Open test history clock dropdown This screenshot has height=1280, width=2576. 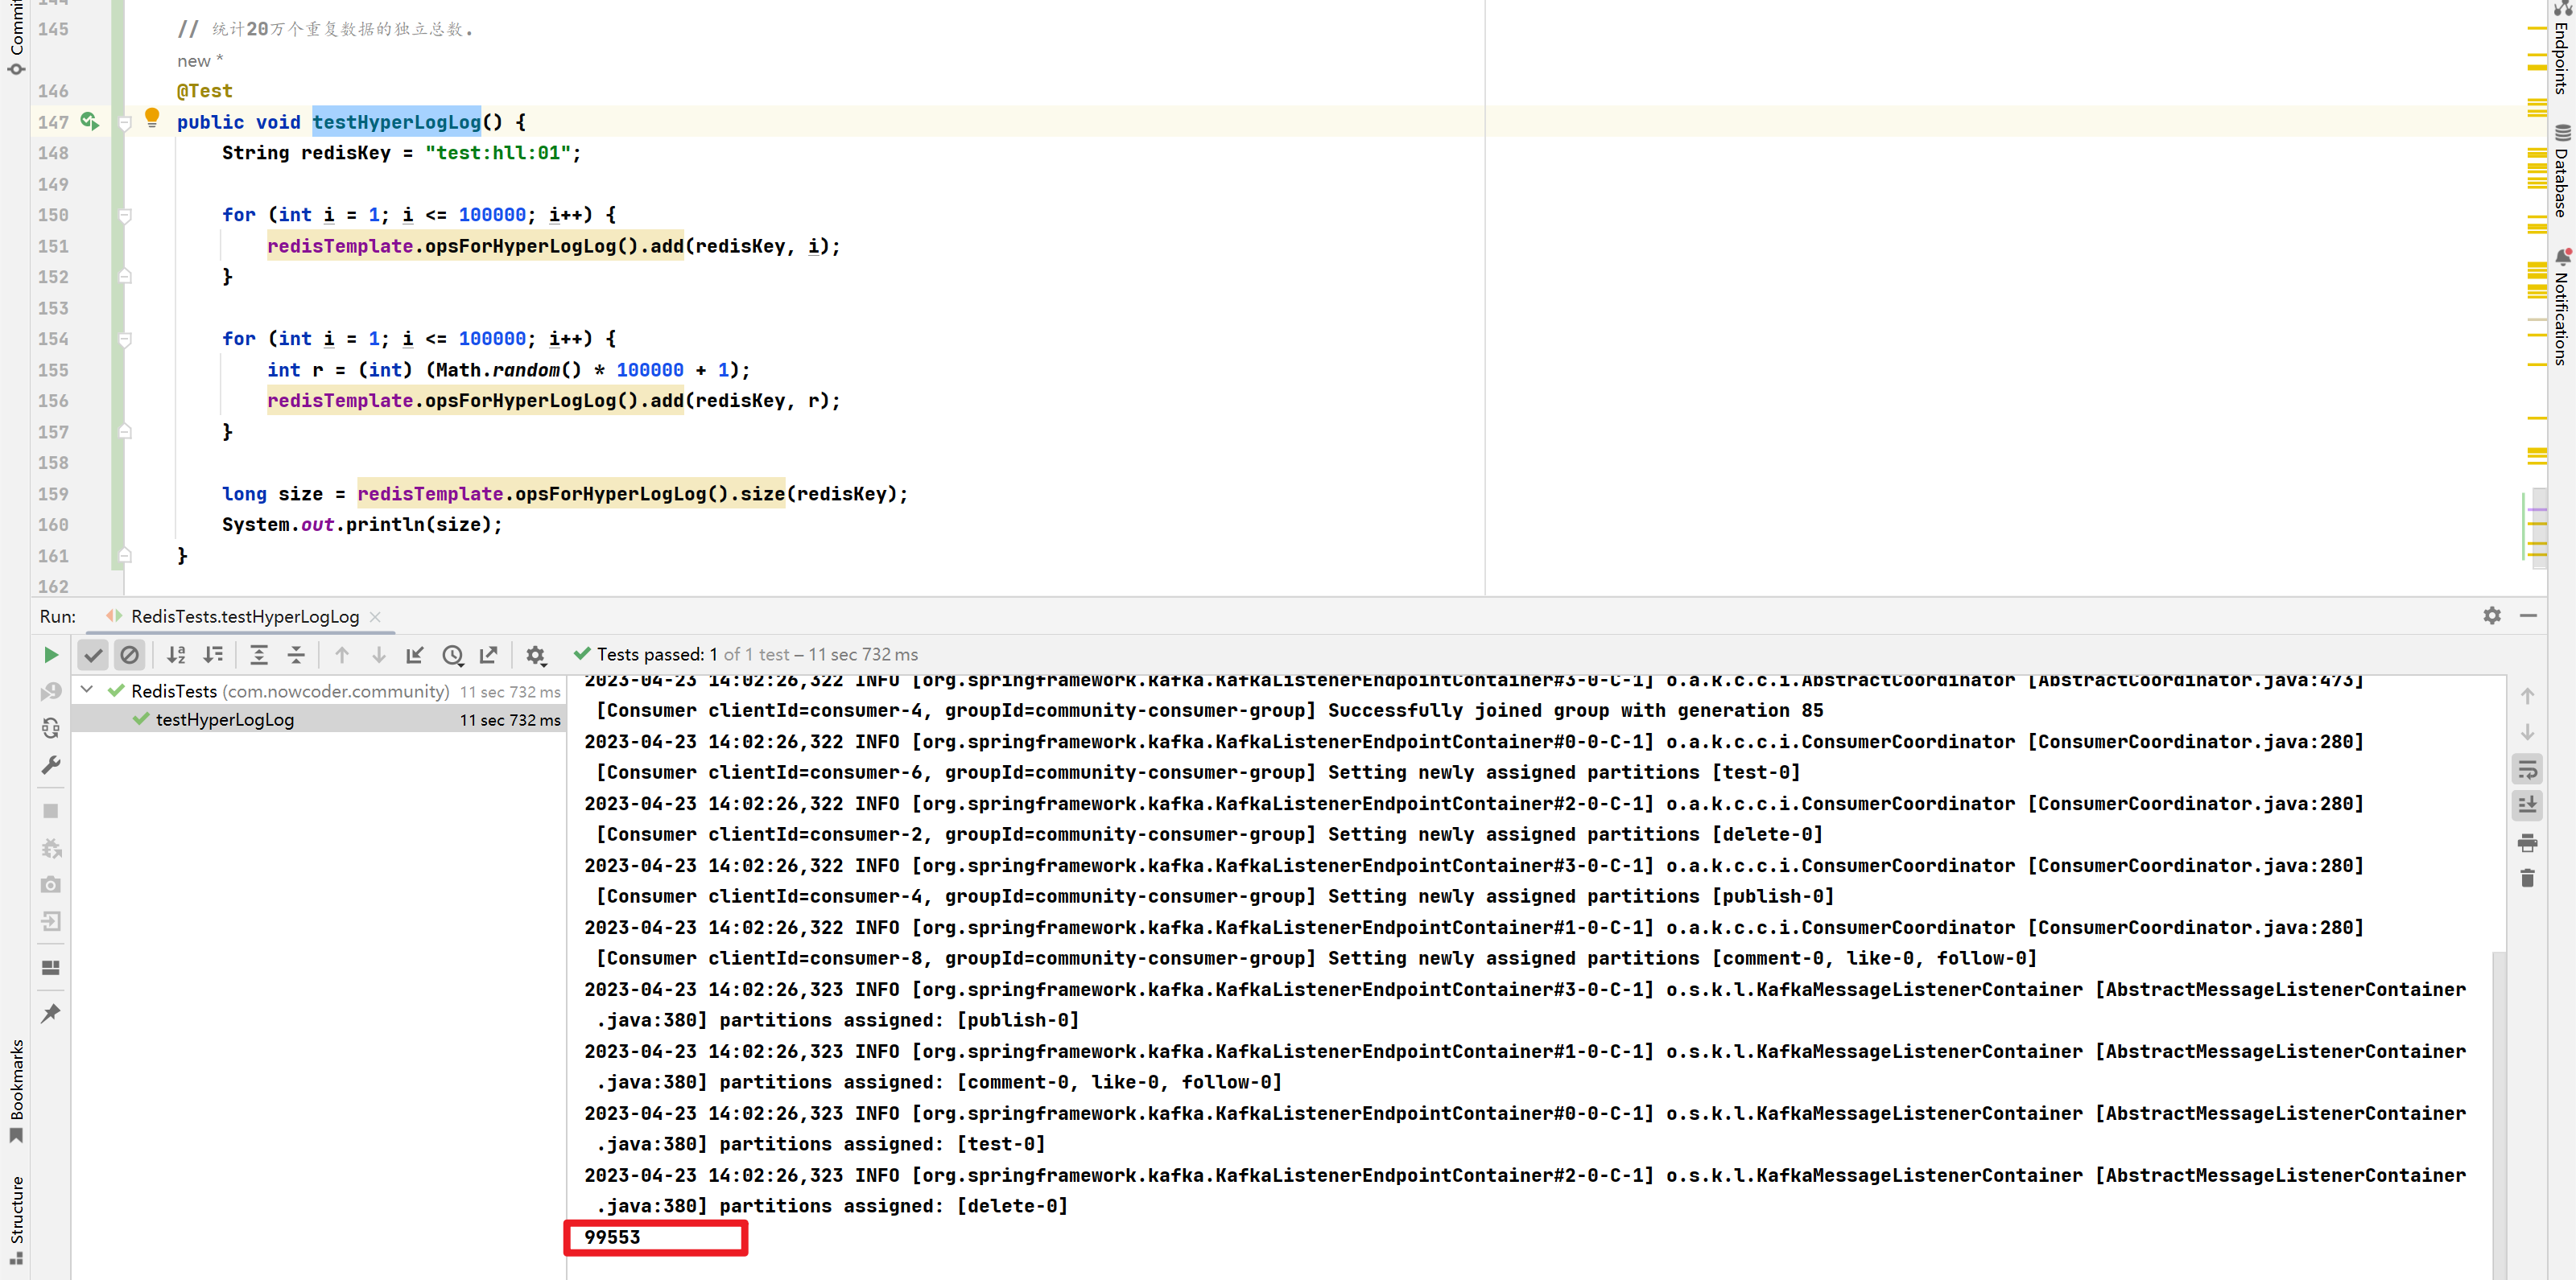point(453,656)
